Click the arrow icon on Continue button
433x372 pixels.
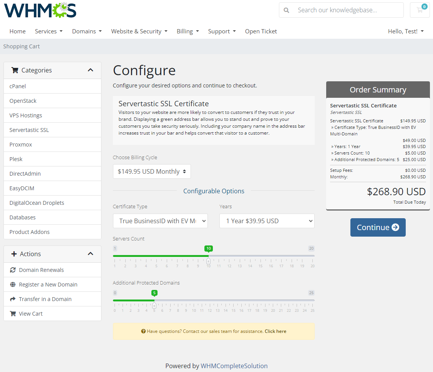(395, 227)
